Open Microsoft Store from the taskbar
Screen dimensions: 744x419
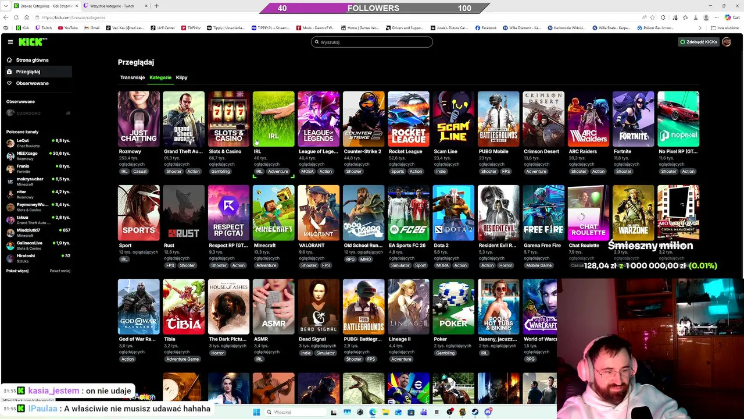click(411, 412)
